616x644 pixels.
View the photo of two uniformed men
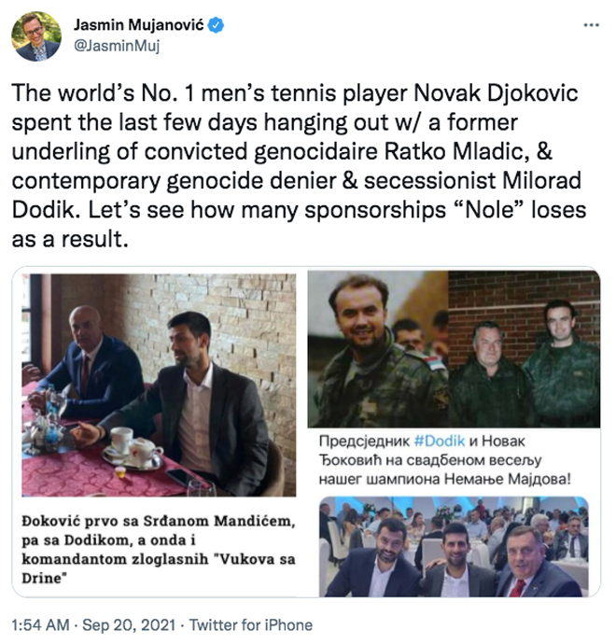(524, 349)
